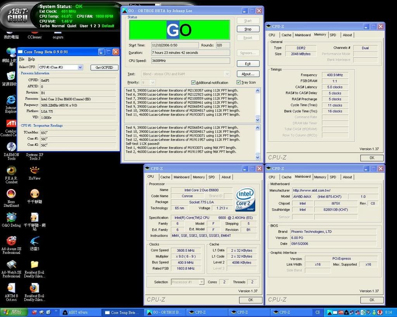Open the ANTM 8 Octavi file icon
397x317 pixels.
tap(11, 292)
